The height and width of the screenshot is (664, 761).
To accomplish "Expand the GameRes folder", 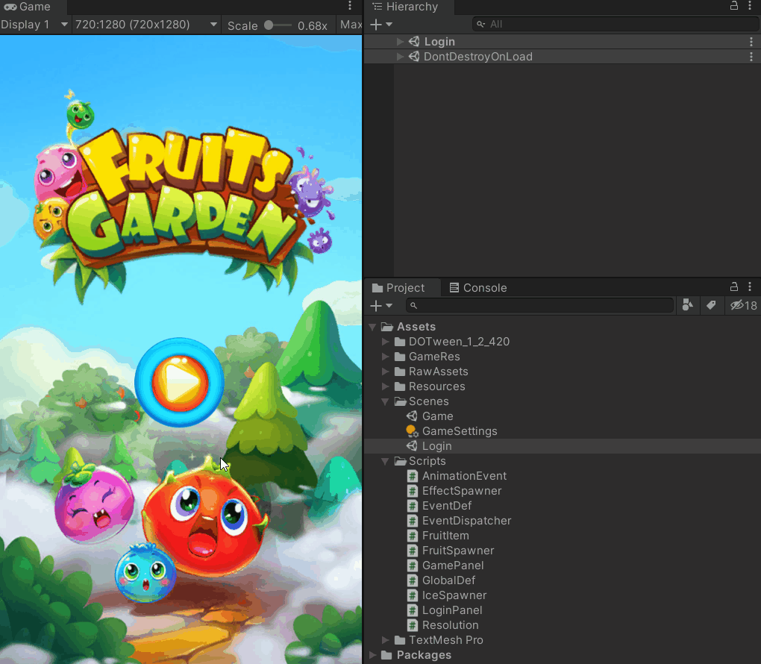I will click(x=386, y=357).
